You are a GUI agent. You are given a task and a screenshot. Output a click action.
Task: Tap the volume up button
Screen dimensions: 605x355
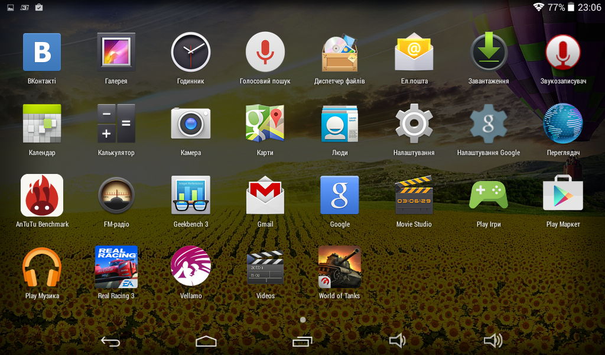493,341
